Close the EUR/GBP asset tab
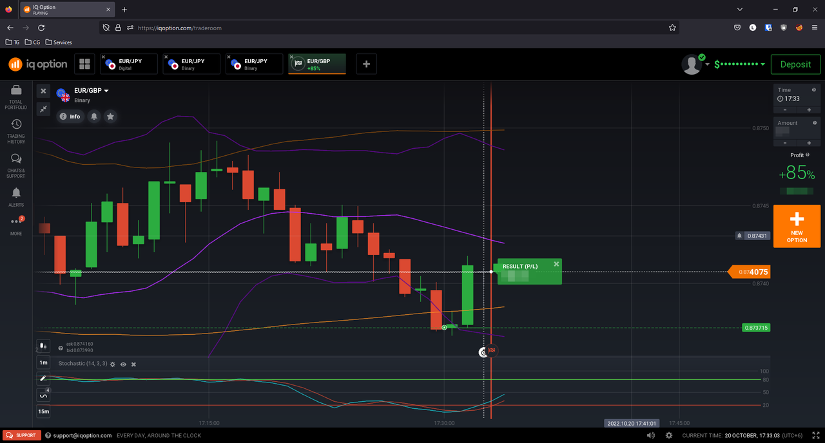Image resolution: width=825 pixels, height=443 pixels. (292, 57)
